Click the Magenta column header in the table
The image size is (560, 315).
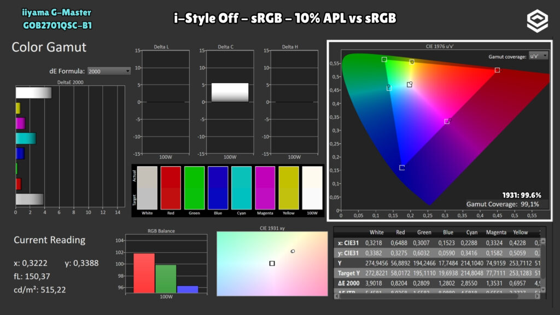pyautogui.click(x=496, y=232)
